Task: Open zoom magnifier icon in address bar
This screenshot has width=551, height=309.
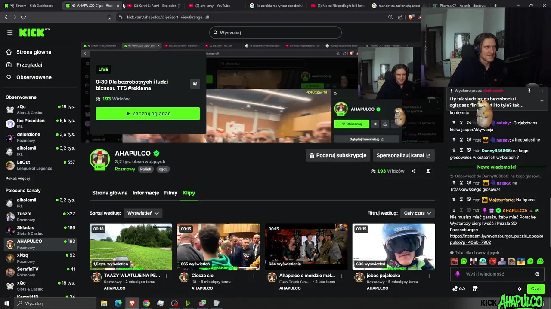Action: pos(390,17)
